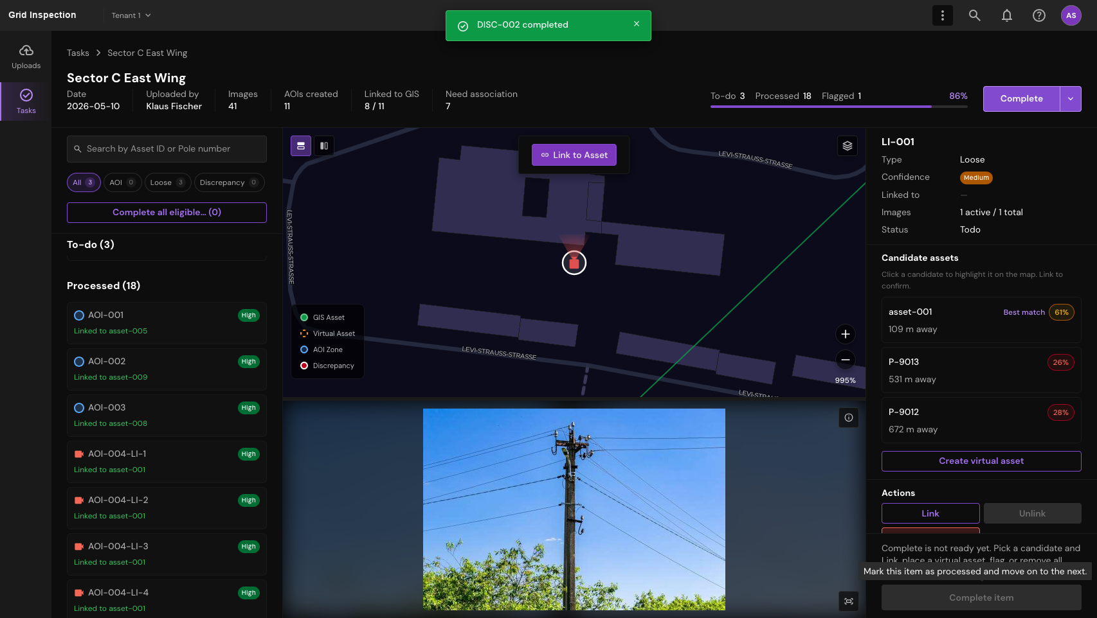Click the Link action button
The width and height of the screenshot is (1097, 618).
[x=930, y=513]
